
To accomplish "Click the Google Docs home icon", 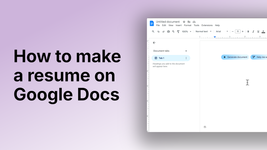I will (152, 23).
